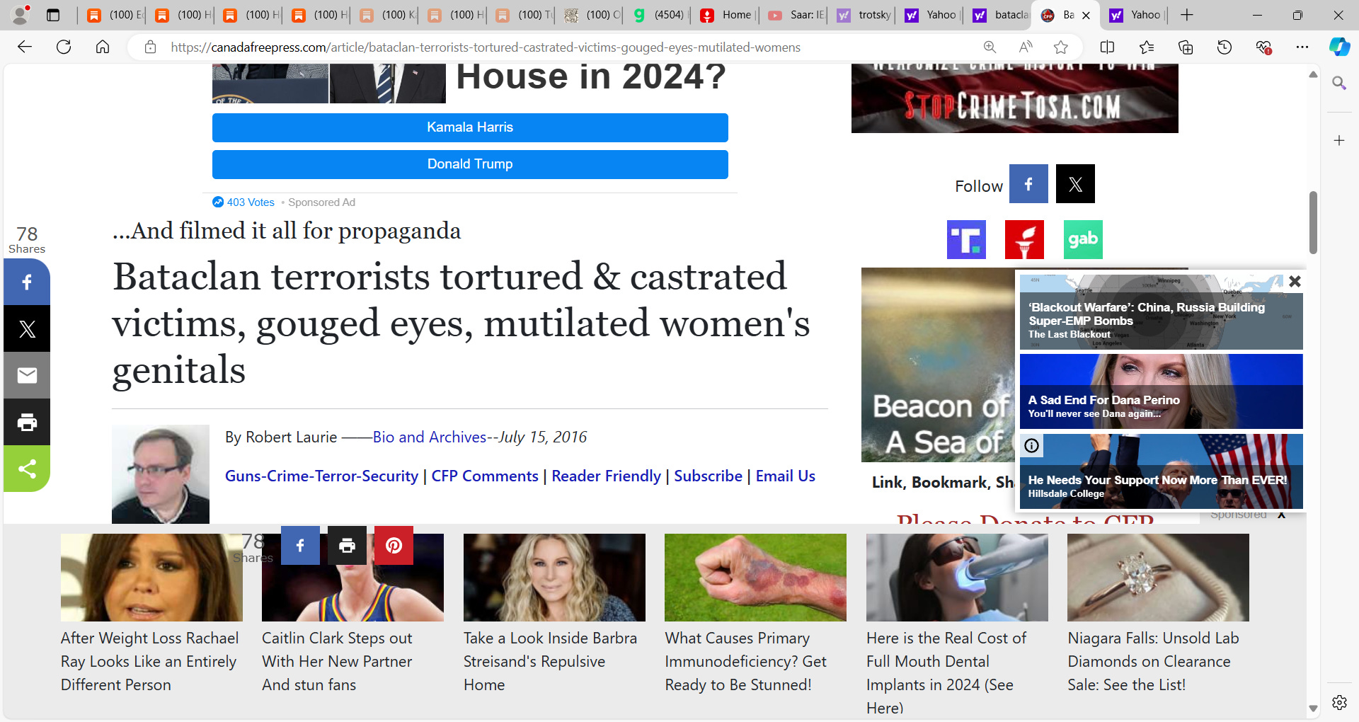Close the current article tab
1359x722 pixels.
pyautogui.click(x=1086, y=15)
